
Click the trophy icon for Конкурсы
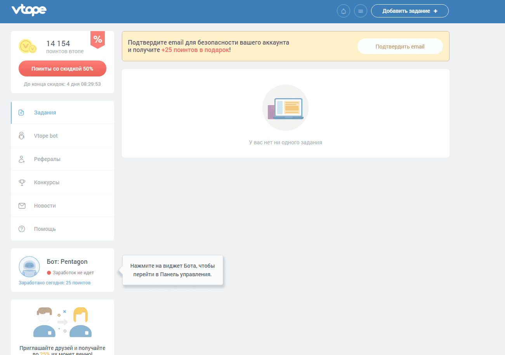tap(22, 182)
